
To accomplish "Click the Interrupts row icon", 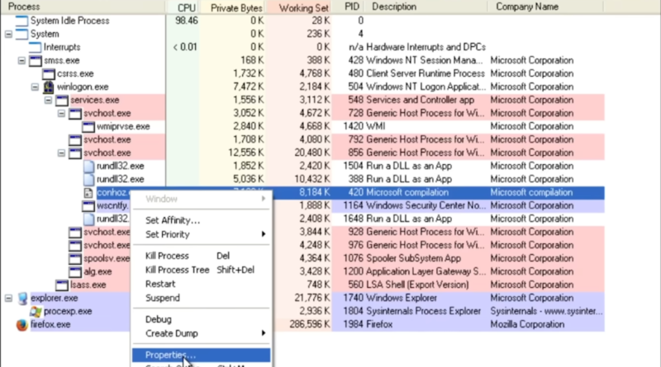I will (35, 47).
